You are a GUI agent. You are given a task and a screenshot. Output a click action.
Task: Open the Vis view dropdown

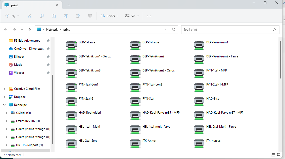[x=132, y=16]
